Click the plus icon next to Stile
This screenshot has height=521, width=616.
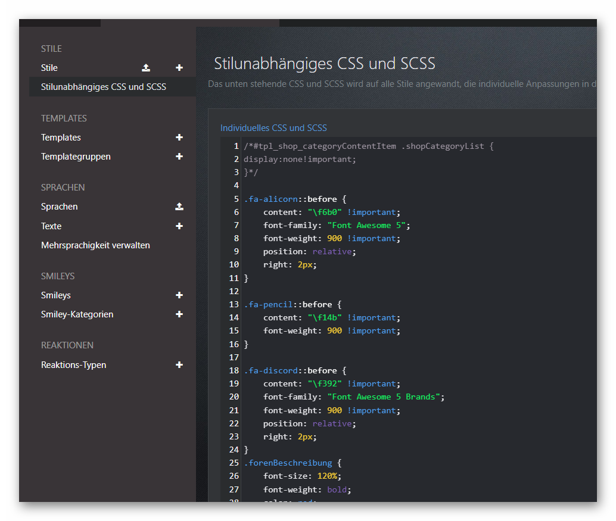coord(179,68)
